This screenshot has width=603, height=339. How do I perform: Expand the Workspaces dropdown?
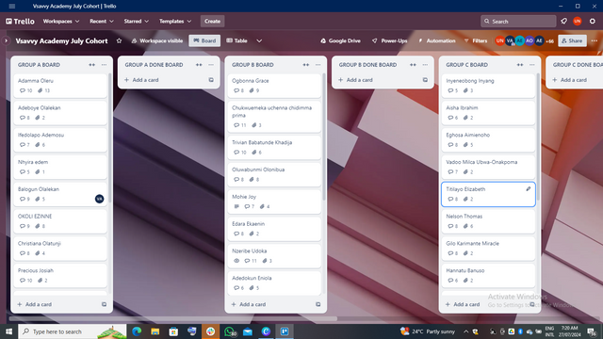61,21
